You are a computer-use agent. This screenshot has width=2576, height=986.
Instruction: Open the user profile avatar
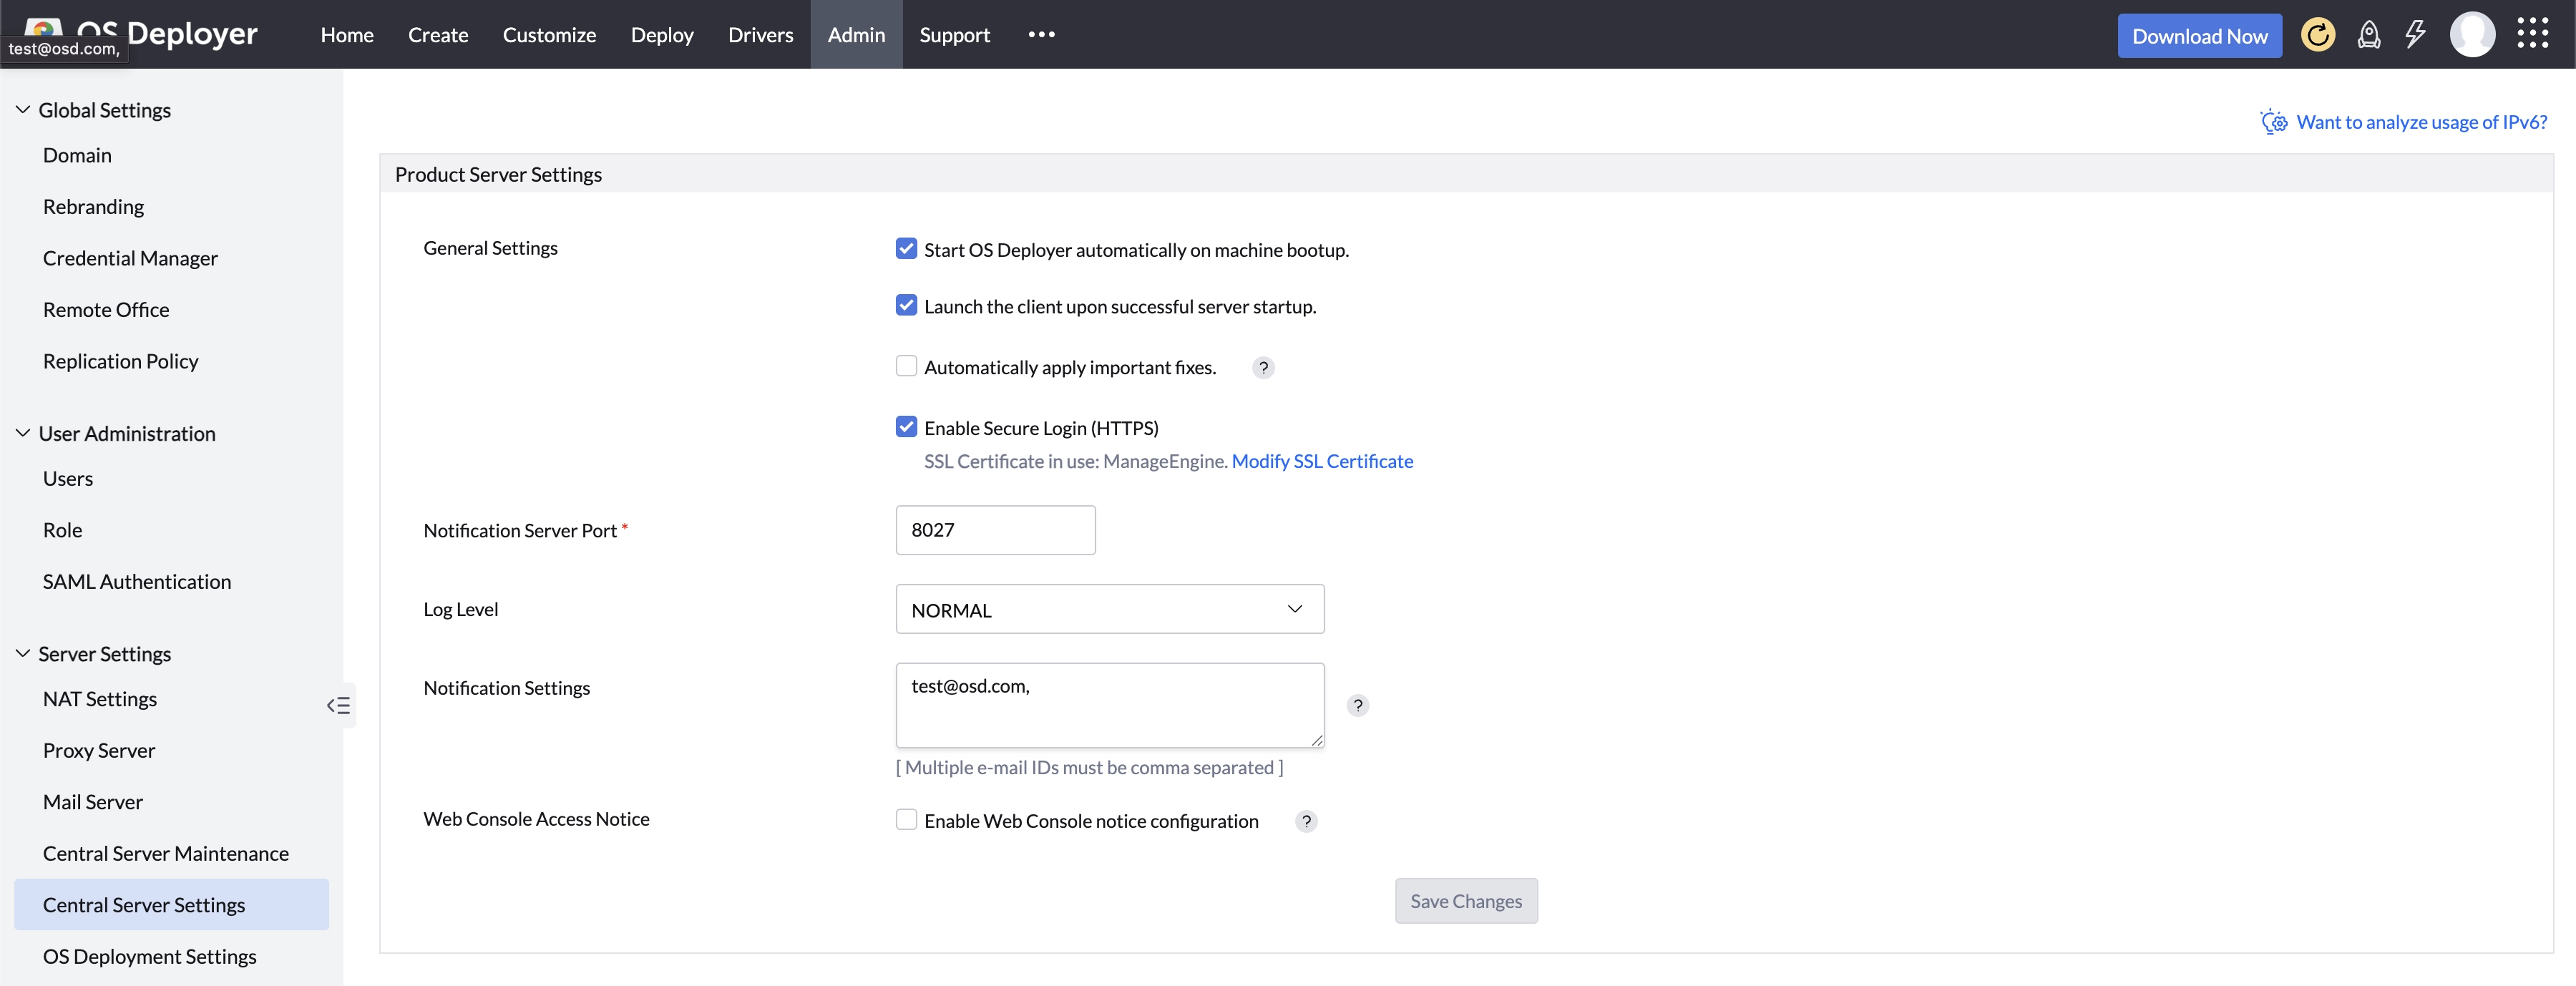[x=2473, y=34]
